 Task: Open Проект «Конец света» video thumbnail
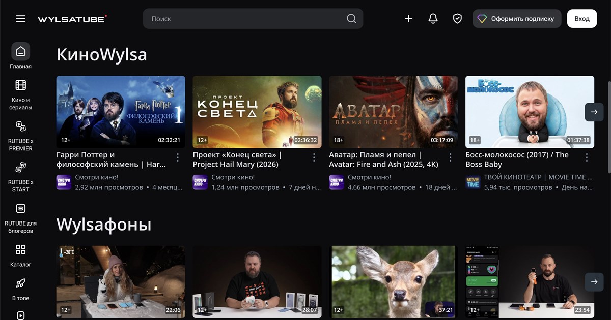coord(257,112)
